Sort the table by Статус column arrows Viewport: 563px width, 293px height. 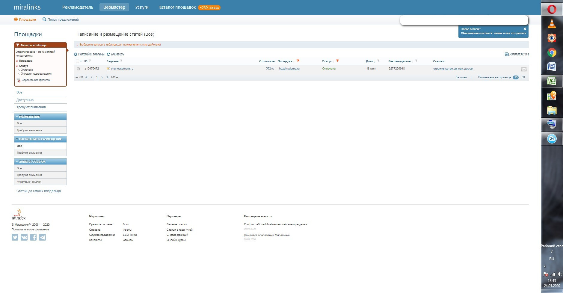point(333,61)
